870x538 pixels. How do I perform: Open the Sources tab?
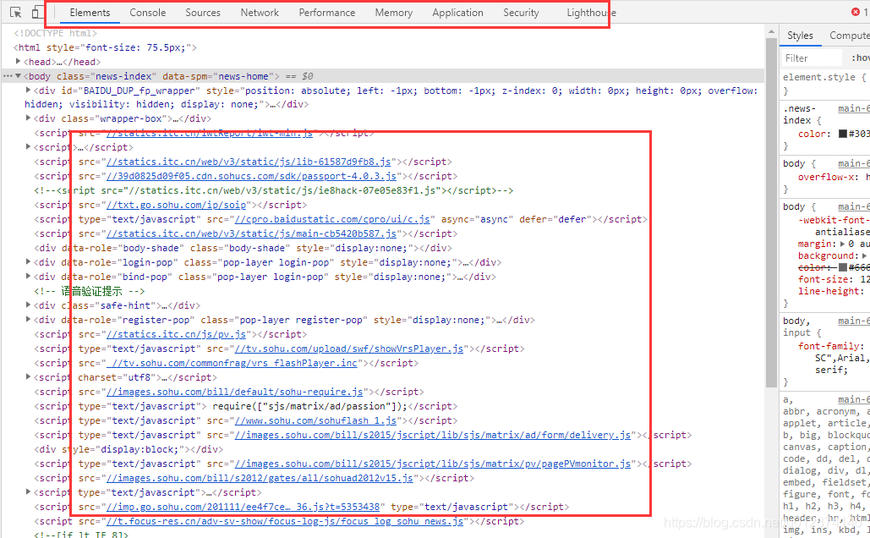click(x=203, y=12)
